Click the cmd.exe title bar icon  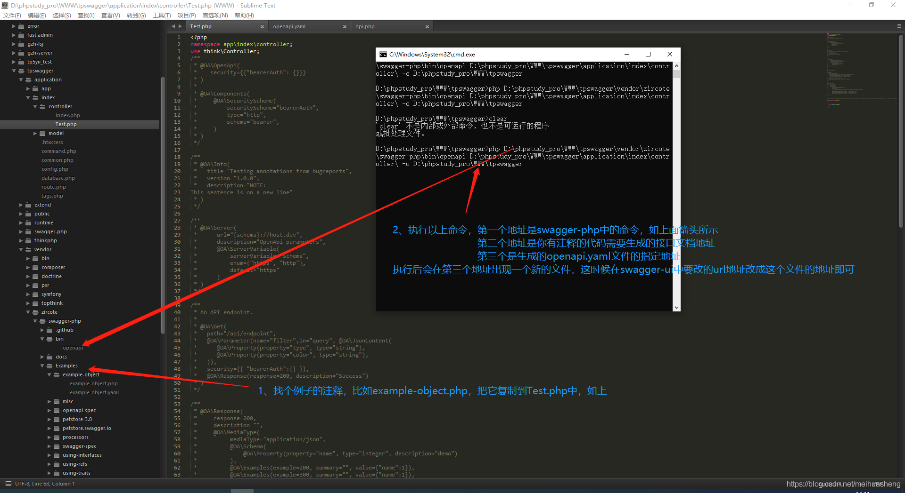(x=383, y=55)
